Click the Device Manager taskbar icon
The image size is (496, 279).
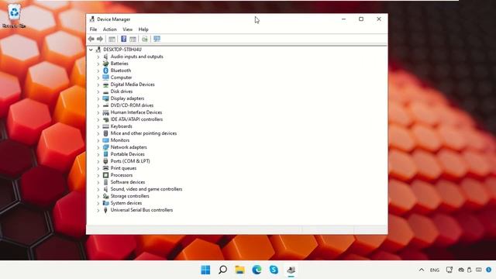coord(291,270)
